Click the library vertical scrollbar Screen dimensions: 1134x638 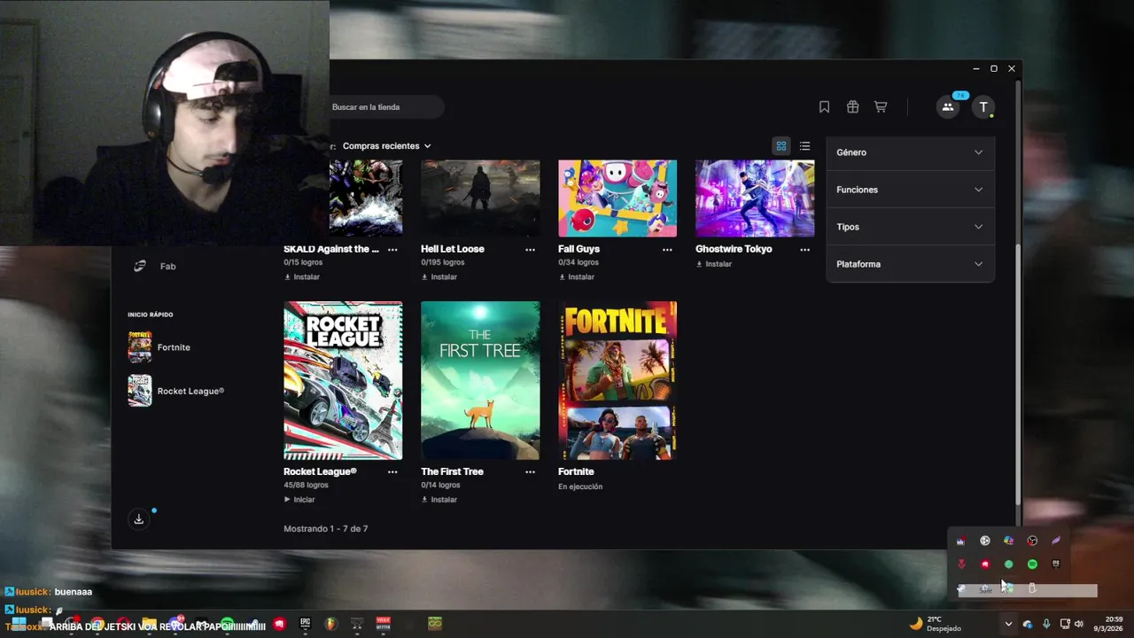[x=1018, y=372]
